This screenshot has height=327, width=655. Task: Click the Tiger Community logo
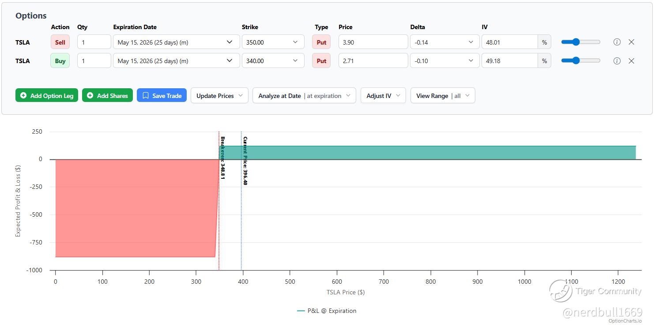[x=561, y=291]
